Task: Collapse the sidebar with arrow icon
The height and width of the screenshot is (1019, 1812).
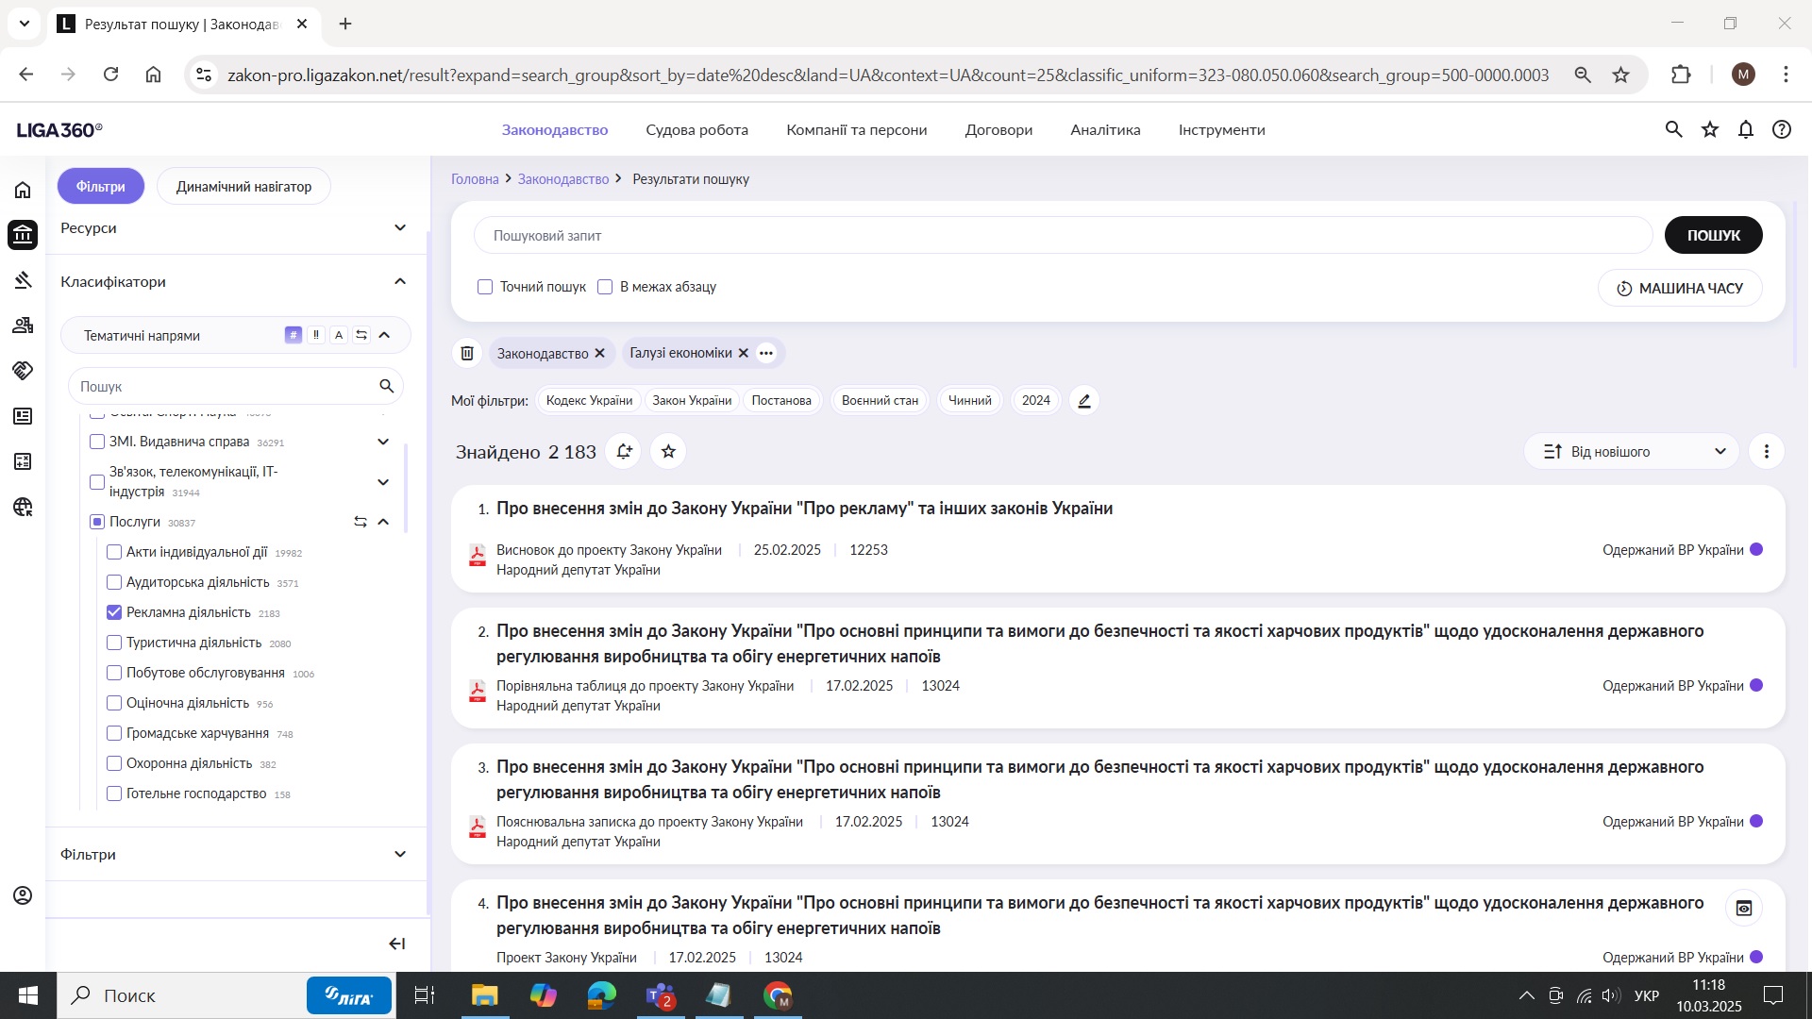Action: [397, 944]
